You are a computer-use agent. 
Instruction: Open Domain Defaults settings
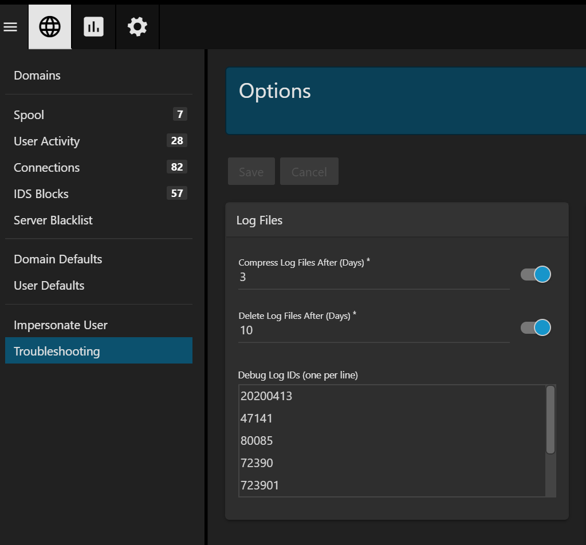click(x=58, y=259)
